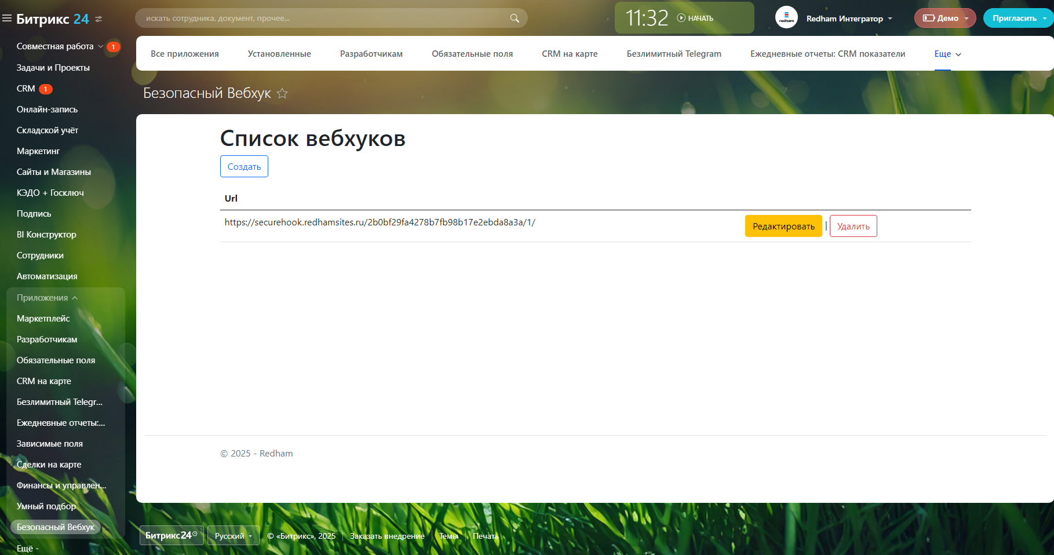
Task: Click the Заказать внедрение link
Action: [387, 536]
